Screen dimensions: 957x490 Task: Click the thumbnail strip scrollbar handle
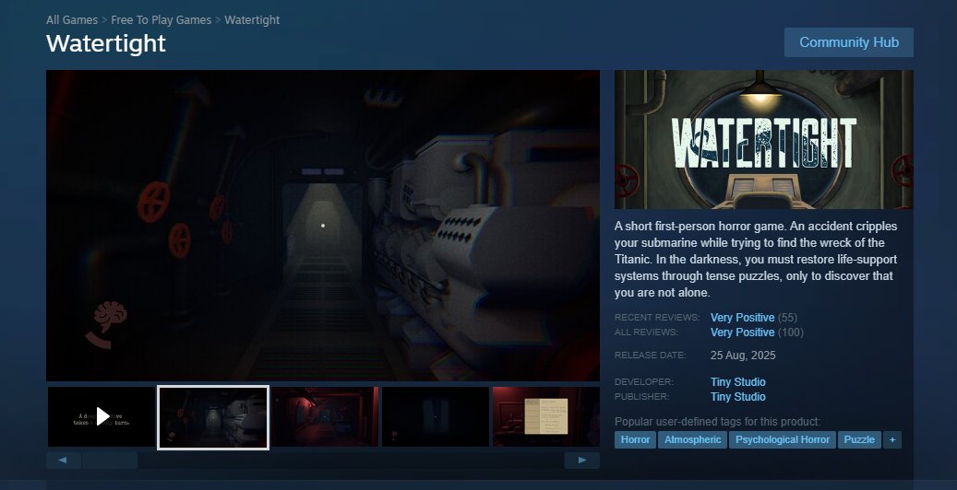pos(110,461)
